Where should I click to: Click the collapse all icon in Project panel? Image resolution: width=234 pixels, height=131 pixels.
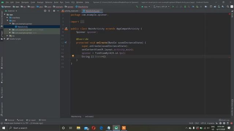pyautogui.click(x=49, y=11)
